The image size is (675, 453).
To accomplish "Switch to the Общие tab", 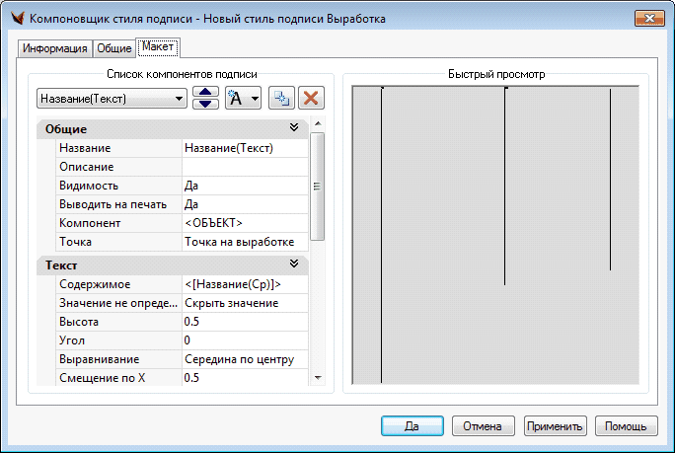I will click(114, 48).
